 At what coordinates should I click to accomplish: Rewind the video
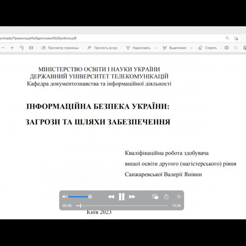pos(111,197)
